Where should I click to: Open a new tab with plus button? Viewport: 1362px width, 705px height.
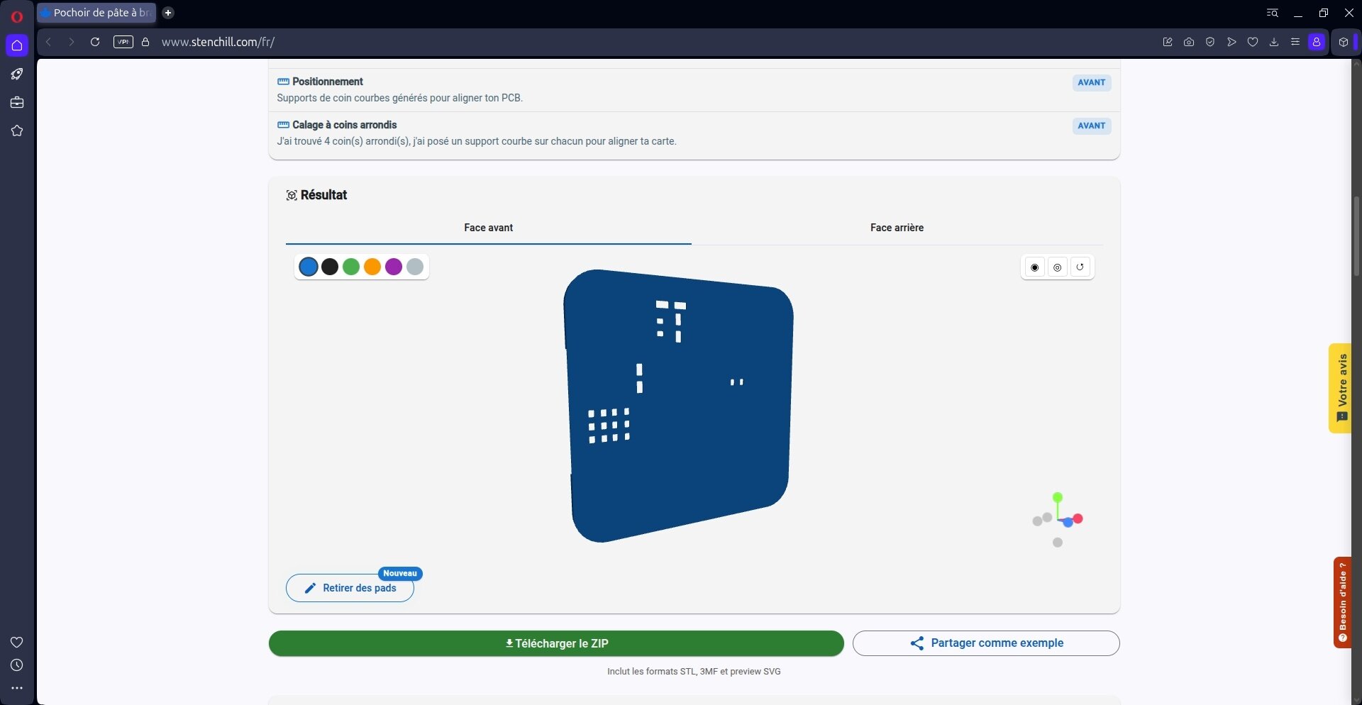pyautogui.click(x=168, y=13)
